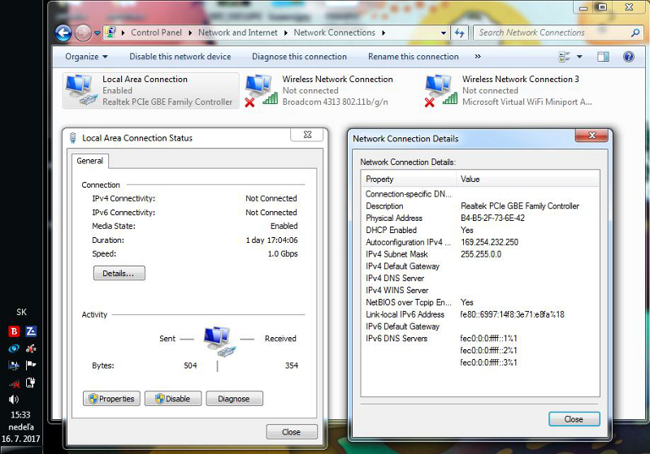Expand the chevron after Network and Internet

pos(286,32)
